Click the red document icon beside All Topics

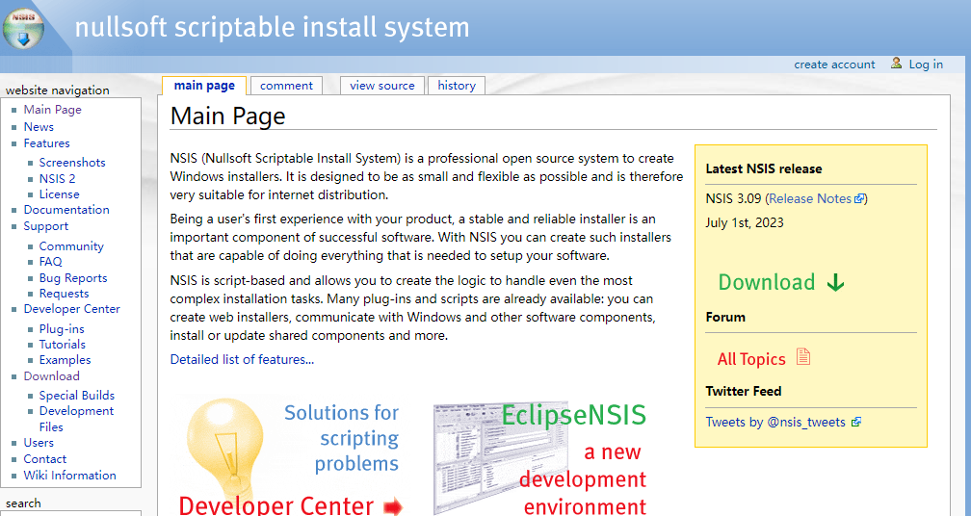click(x=803, y=357)
